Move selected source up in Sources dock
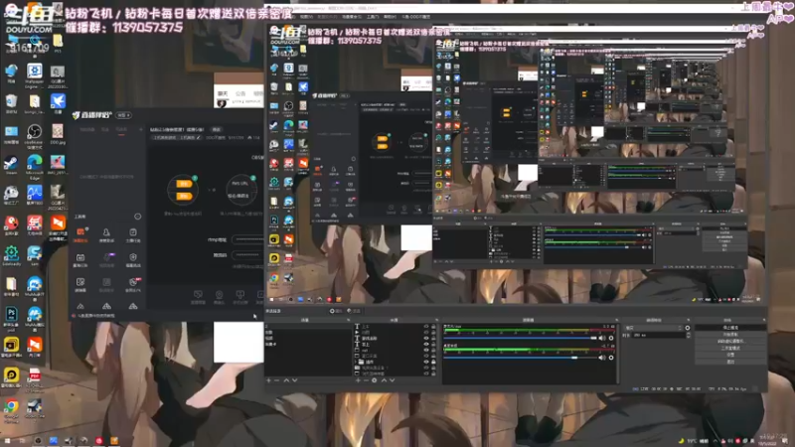 click(384, 380)
